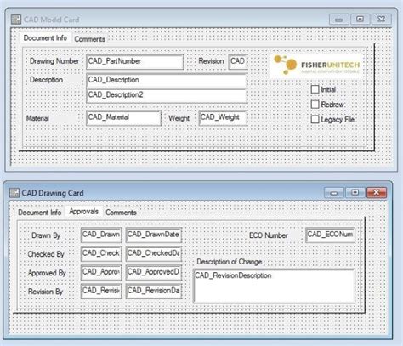Select the CAD_ECONum field
The width and height of the screenshot is (403, 346).
(x=331, y=235)
